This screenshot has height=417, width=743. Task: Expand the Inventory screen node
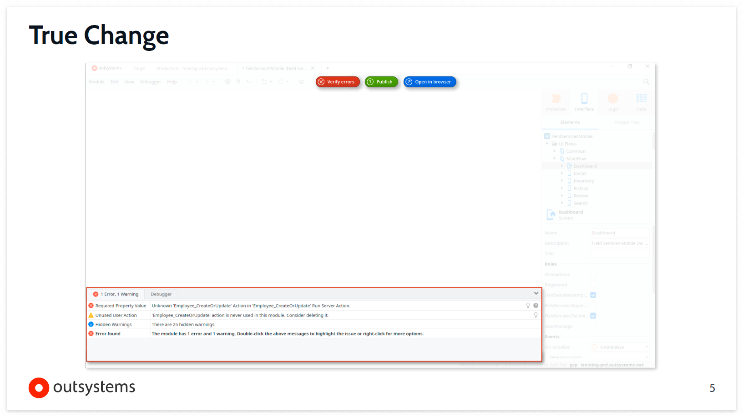pos(562,181)
